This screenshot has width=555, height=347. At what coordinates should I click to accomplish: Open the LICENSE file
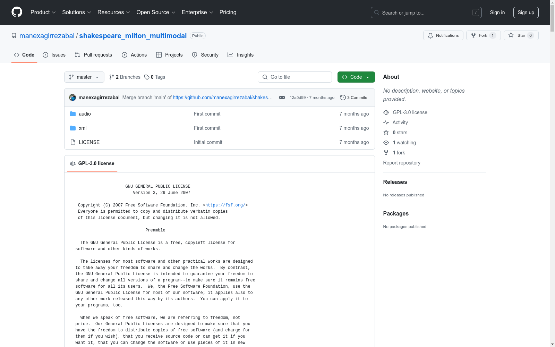[x=89, y=142]
